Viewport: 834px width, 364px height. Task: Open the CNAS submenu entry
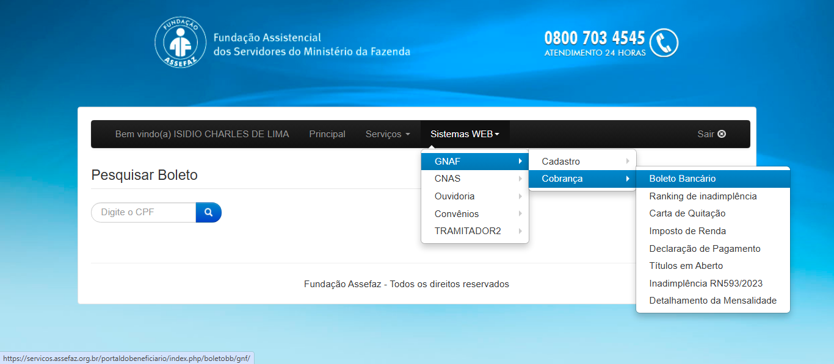474,179
